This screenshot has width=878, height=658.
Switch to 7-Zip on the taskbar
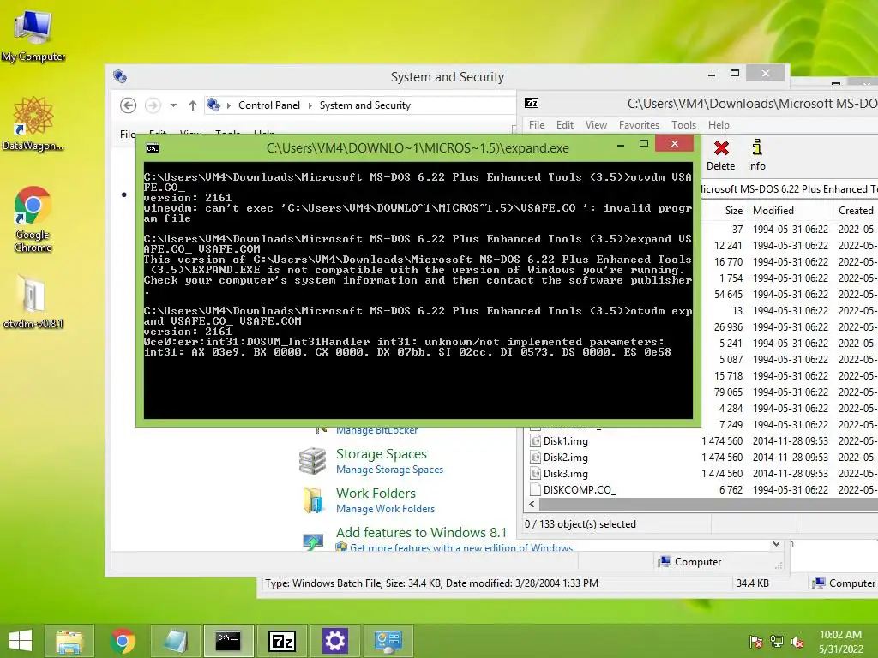click(x=281, y=641)
